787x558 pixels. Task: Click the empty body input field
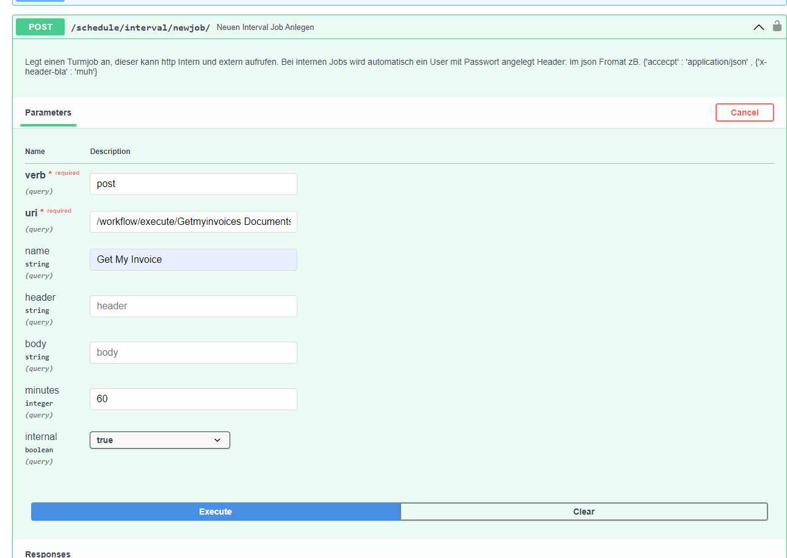coord(194,353)
